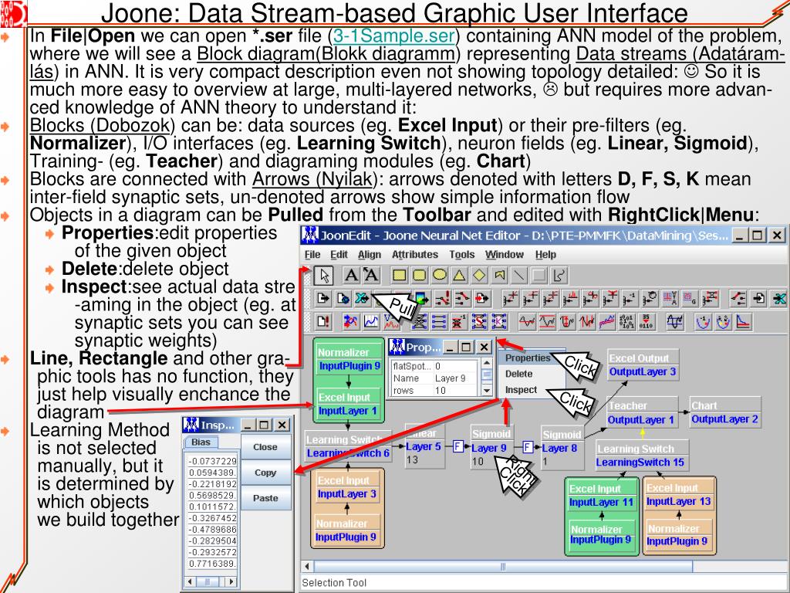This screenshot has height=593, width=790.
Task: Select the 'InputLayer 1' Excel Input block
Action: tap(349, 405)
